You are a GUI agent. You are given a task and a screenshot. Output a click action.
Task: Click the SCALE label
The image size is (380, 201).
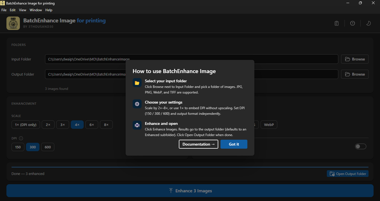coord(16,116)
